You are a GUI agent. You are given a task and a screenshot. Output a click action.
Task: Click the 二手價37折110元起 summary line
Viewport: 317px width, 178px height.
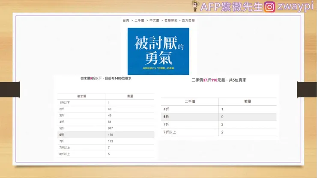(x=219, y=80)
